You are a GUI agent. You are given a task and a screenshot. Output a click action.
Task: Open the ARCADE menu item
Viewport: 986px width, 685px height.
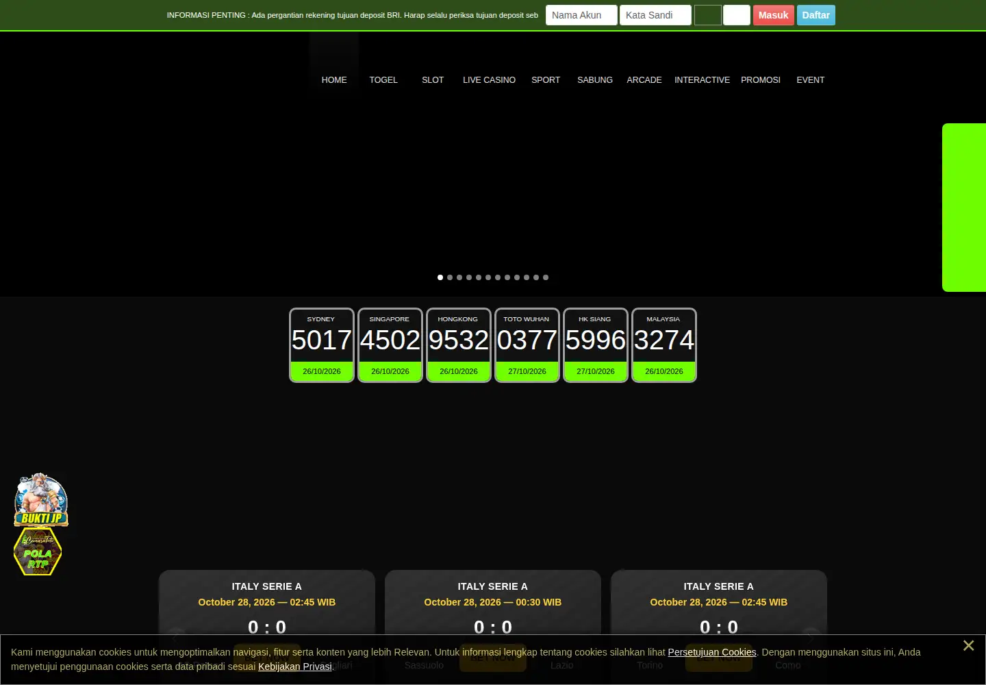point(644,80)
